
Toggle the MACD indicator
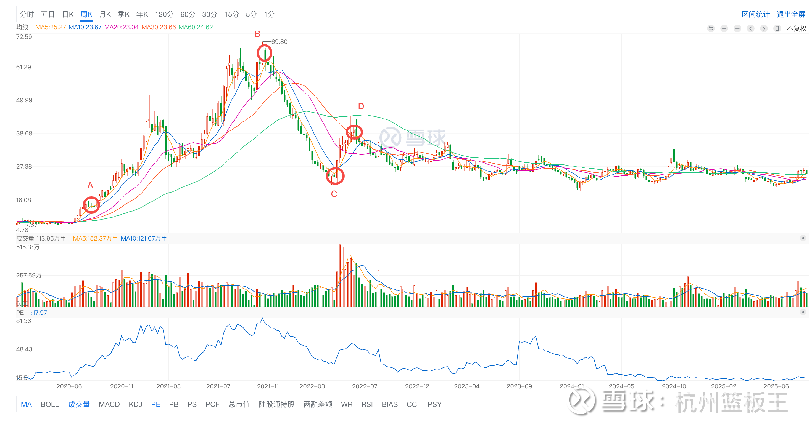[x=109, y=404]
